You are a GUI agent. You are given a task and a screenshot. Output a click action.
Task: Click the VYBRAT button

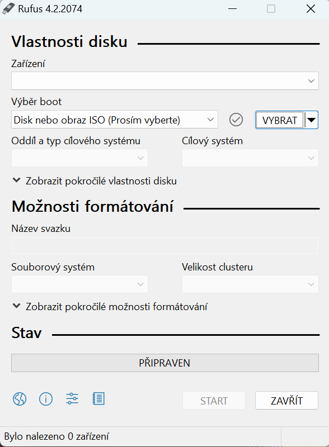(x=280, y=120)
